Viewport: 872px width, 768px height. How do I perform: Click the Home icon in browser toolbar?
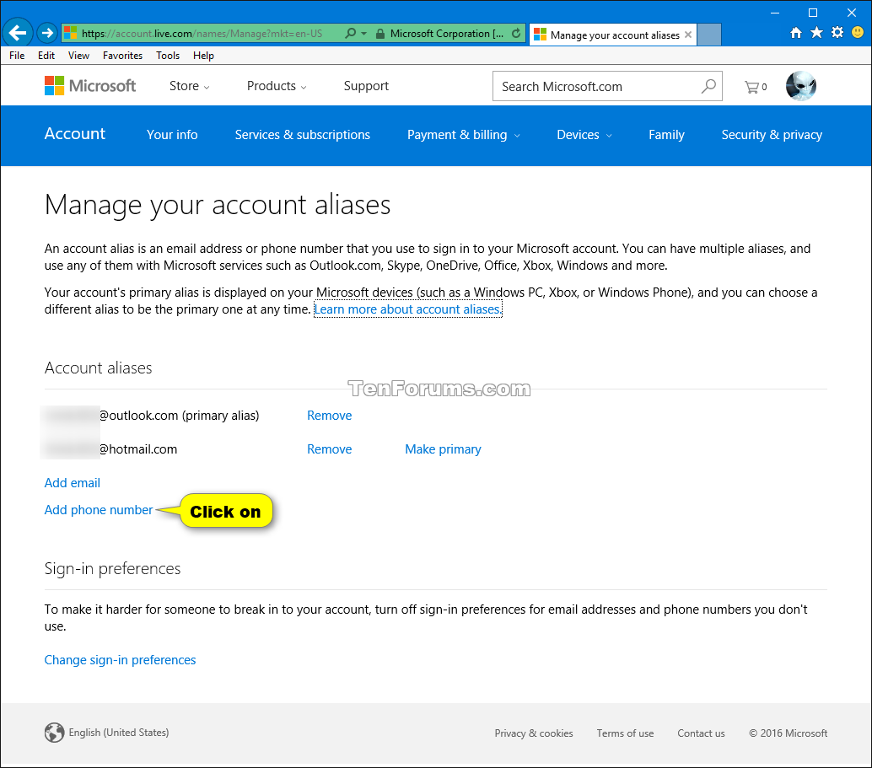pyautogui.click(x=796, y=33)
